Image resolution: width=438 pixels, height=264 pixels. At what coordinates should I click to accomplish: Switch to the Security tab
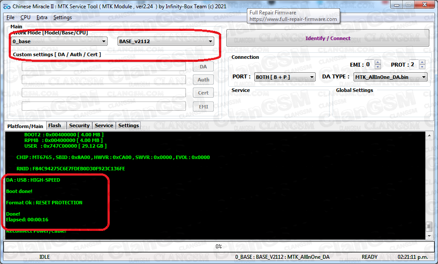(x=79, y=125)
